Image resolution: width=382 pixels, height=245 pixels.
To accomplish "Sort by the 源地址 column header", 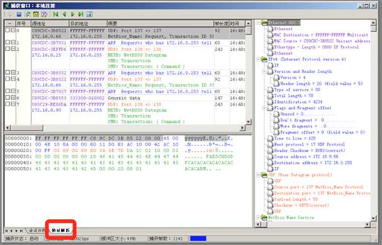I will point(50,24).
